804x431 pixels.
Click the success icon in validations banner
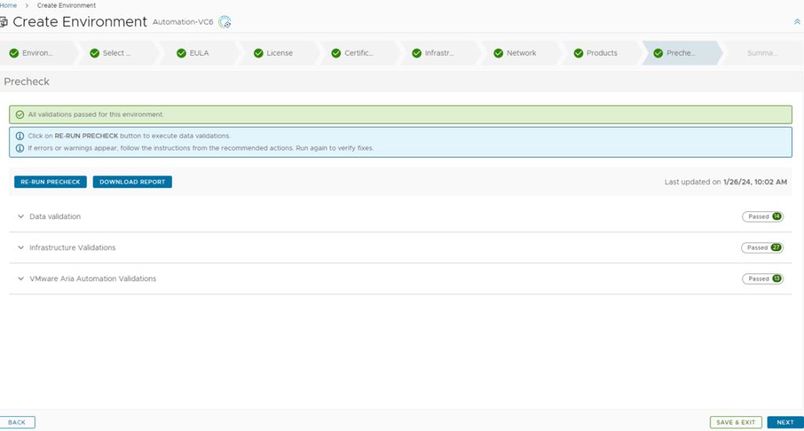click(x=20, y=115)
